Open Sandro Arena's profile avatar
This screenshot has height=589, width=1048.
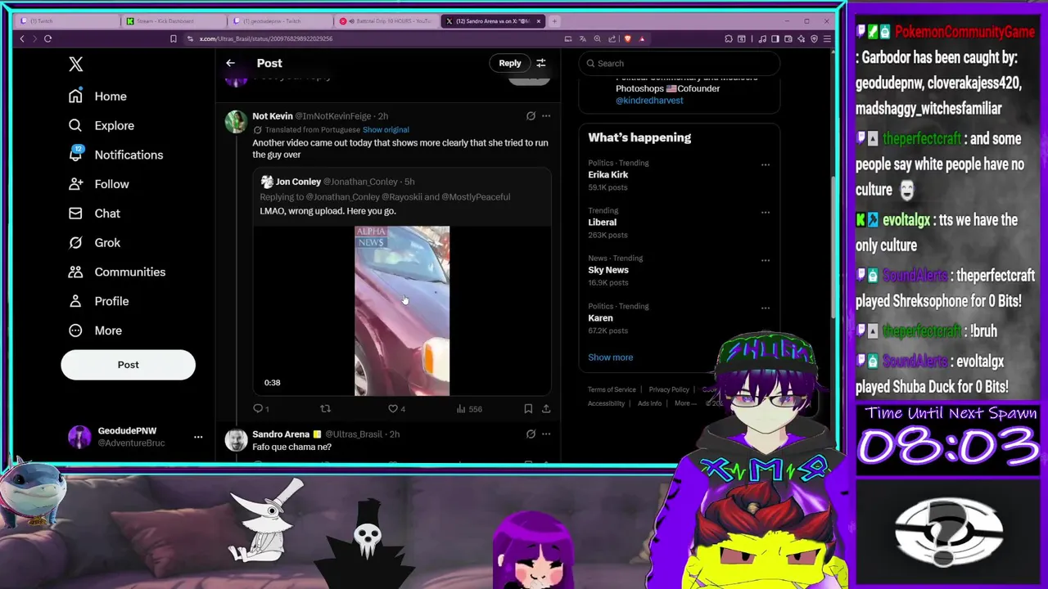tap(236, 440)
